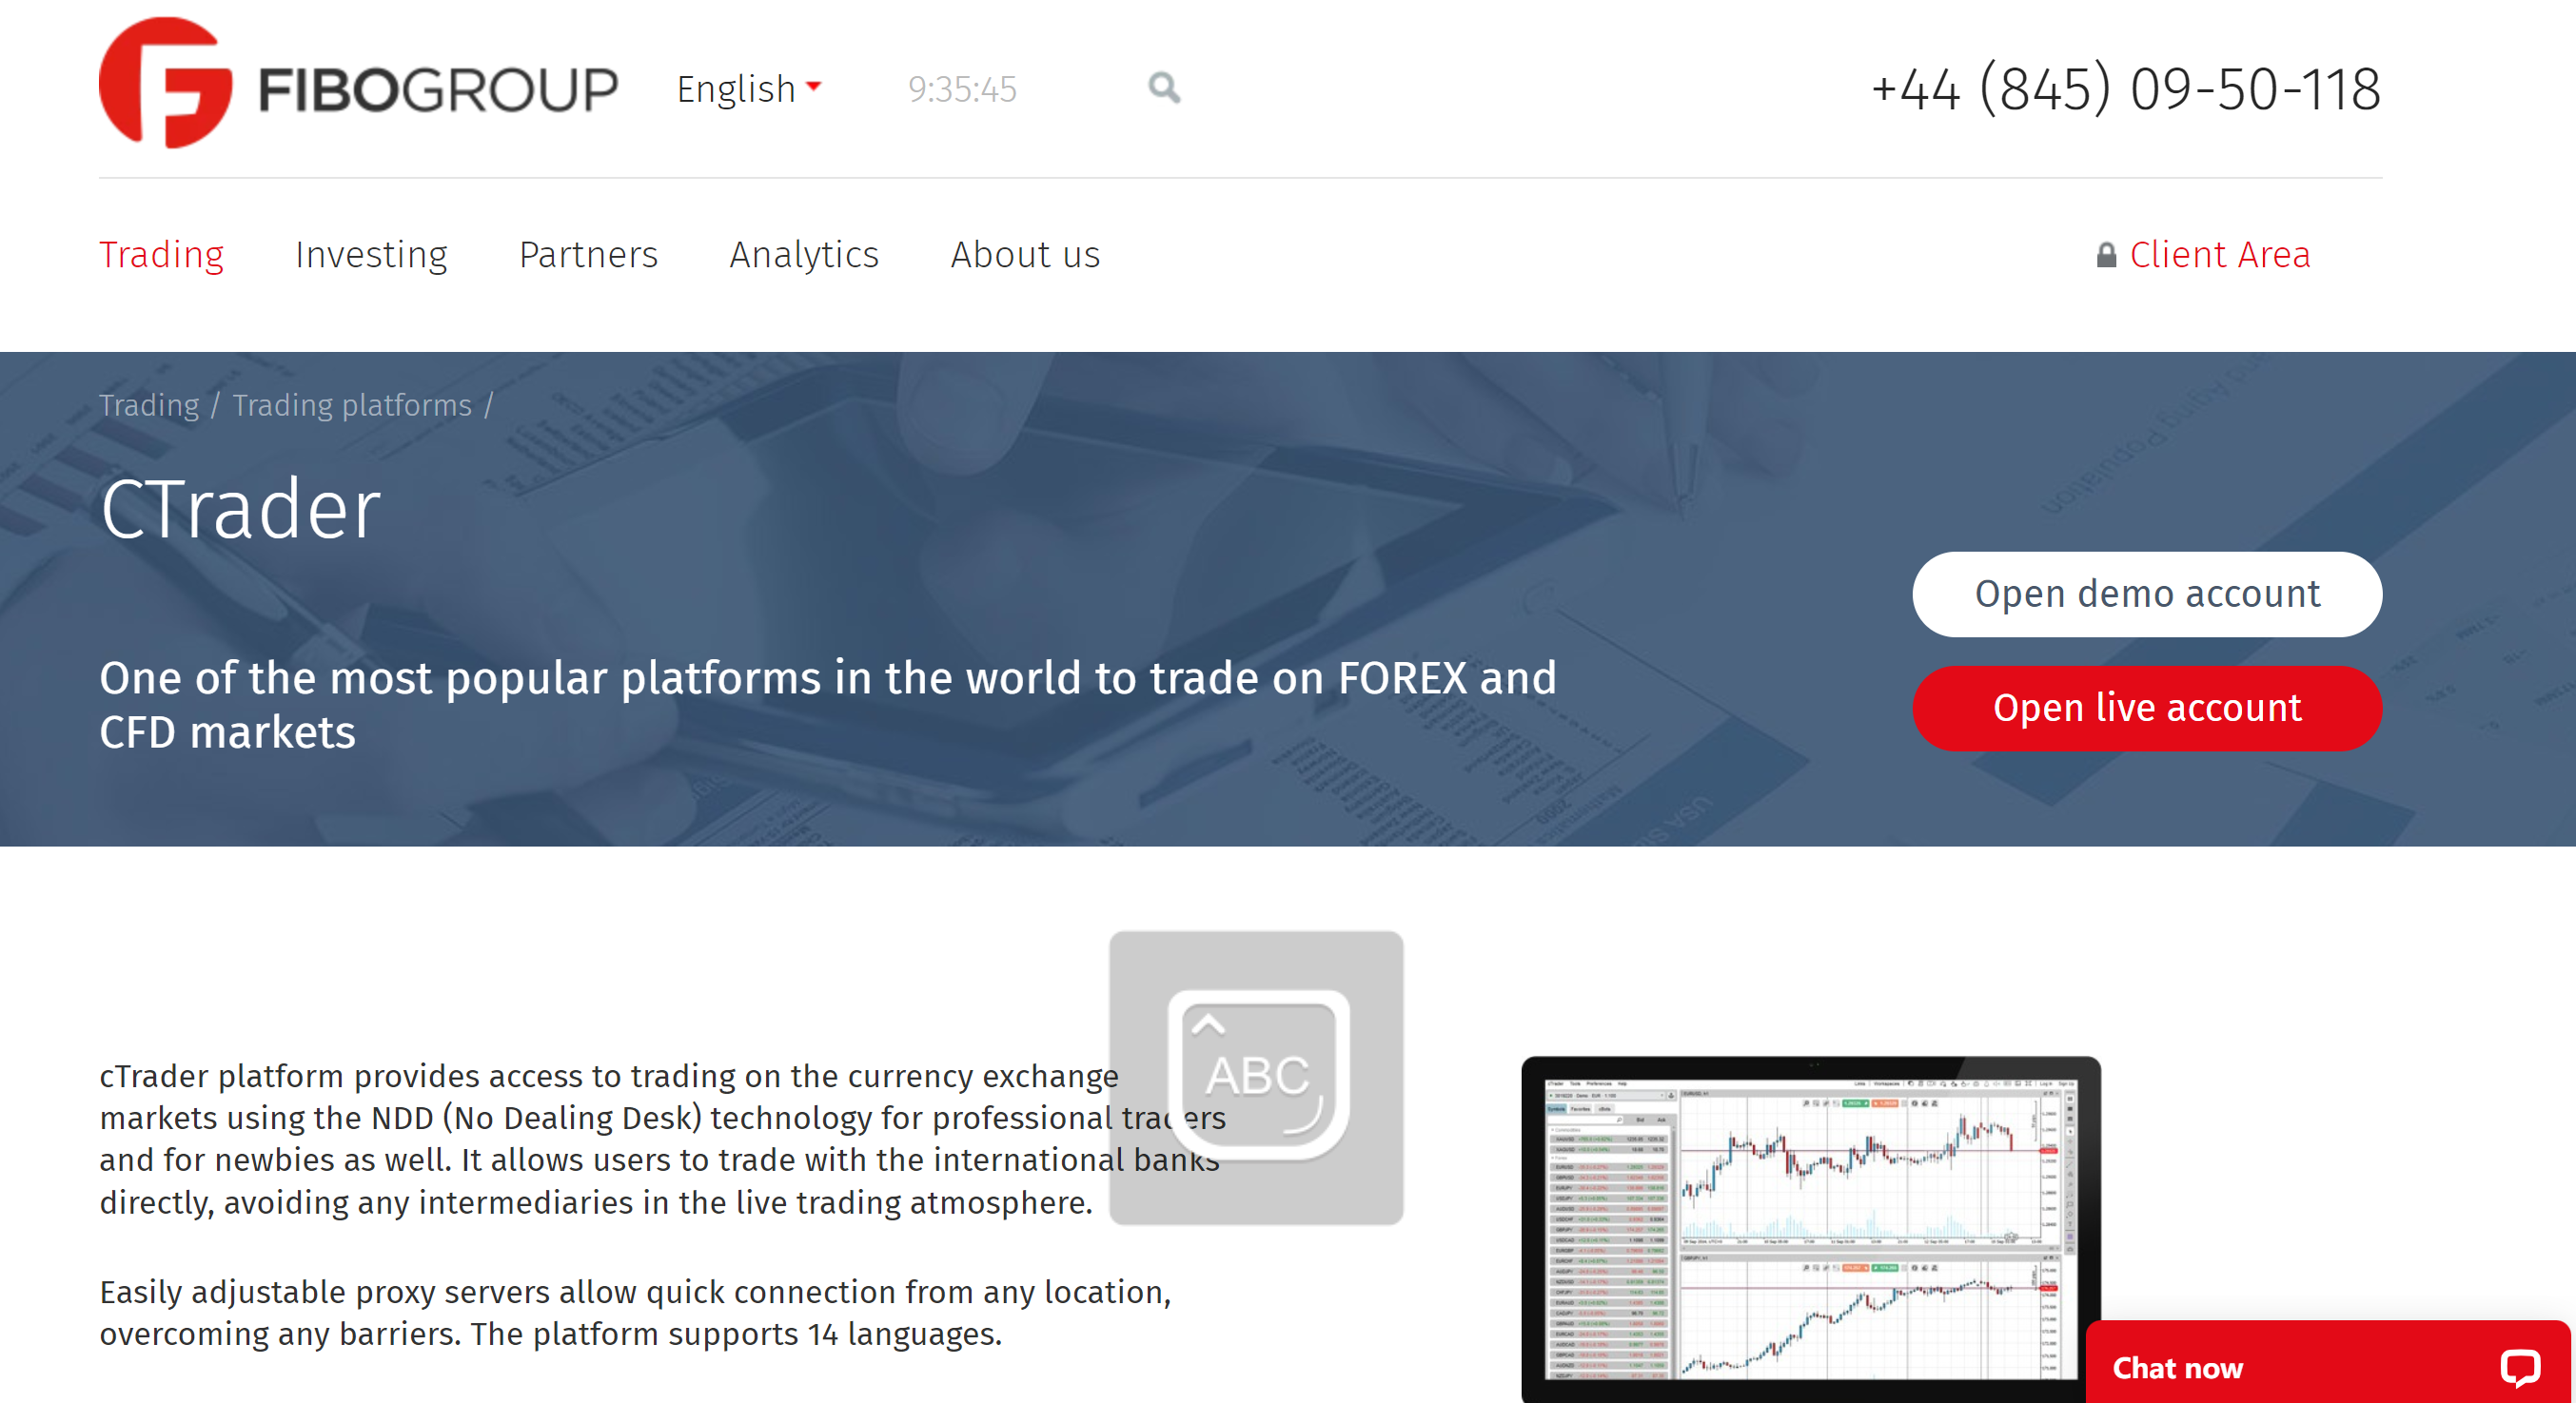Start Chat now
The width and height of the screenshot is (2576, 1403).
point(2177,1367)
